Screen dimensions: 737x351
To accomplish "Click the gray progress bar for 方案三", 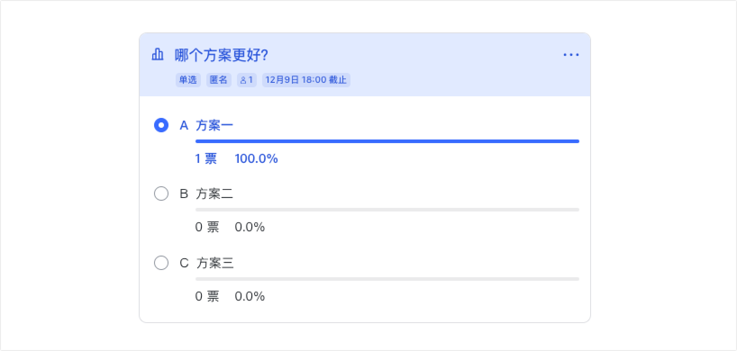I will (387, 279).
